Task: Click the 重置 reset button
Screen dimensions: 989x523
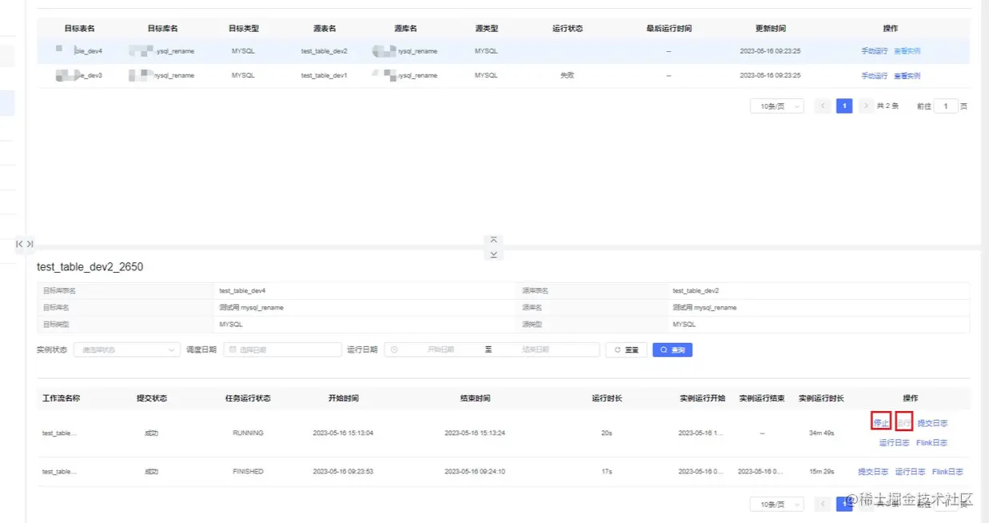Action: click(626, 349)
